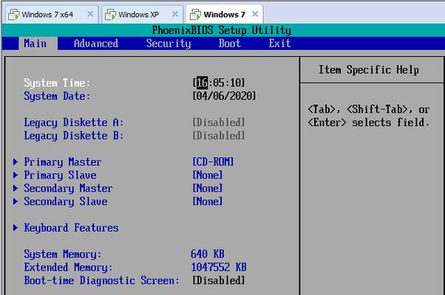Close the Windows 7 x64 tab
445x295 pixels.
click(x=90, y=14)
